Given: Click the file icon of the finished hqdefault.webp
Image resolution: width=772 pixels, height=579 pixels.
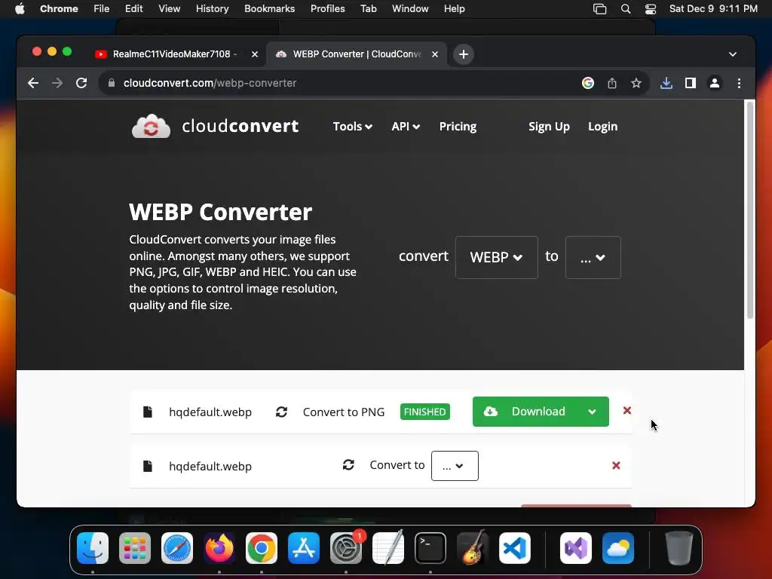Looking at the screenshot, I should 147,412.
